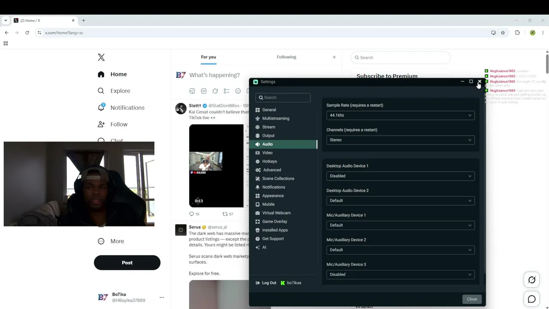Close the Home / X browser tab
Viewport: 549px width, 309px height.
point(73,20)
